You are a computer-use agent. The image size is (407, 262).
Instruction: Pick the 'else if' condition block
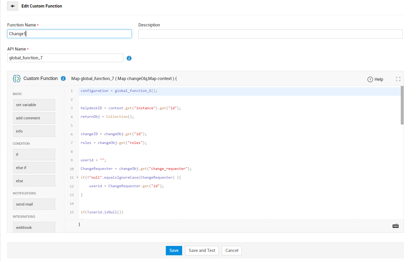pos(34,168)
